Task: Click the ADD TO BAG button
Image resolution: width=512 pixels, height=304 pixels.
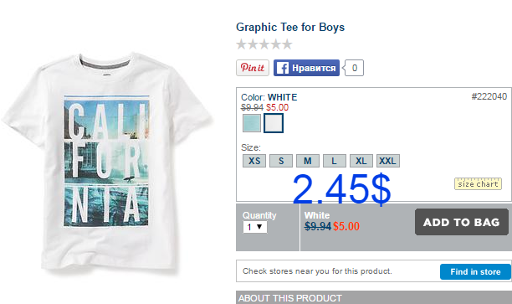Action: 462,222
